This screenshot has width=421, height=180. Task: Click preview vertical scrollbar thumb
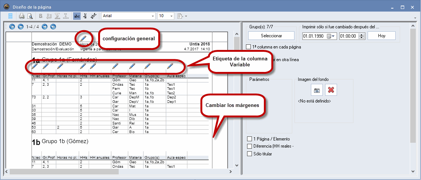click(236, 44)
